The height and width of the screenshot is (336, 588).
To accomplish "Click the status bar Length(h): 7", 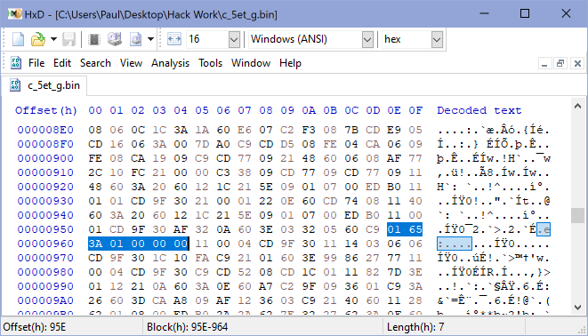I will (415, 327).
